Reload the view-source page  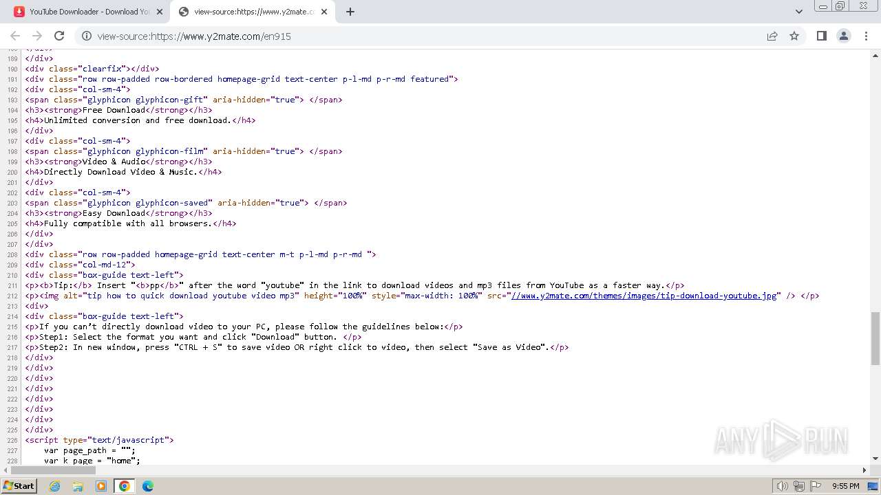[59, 36]
